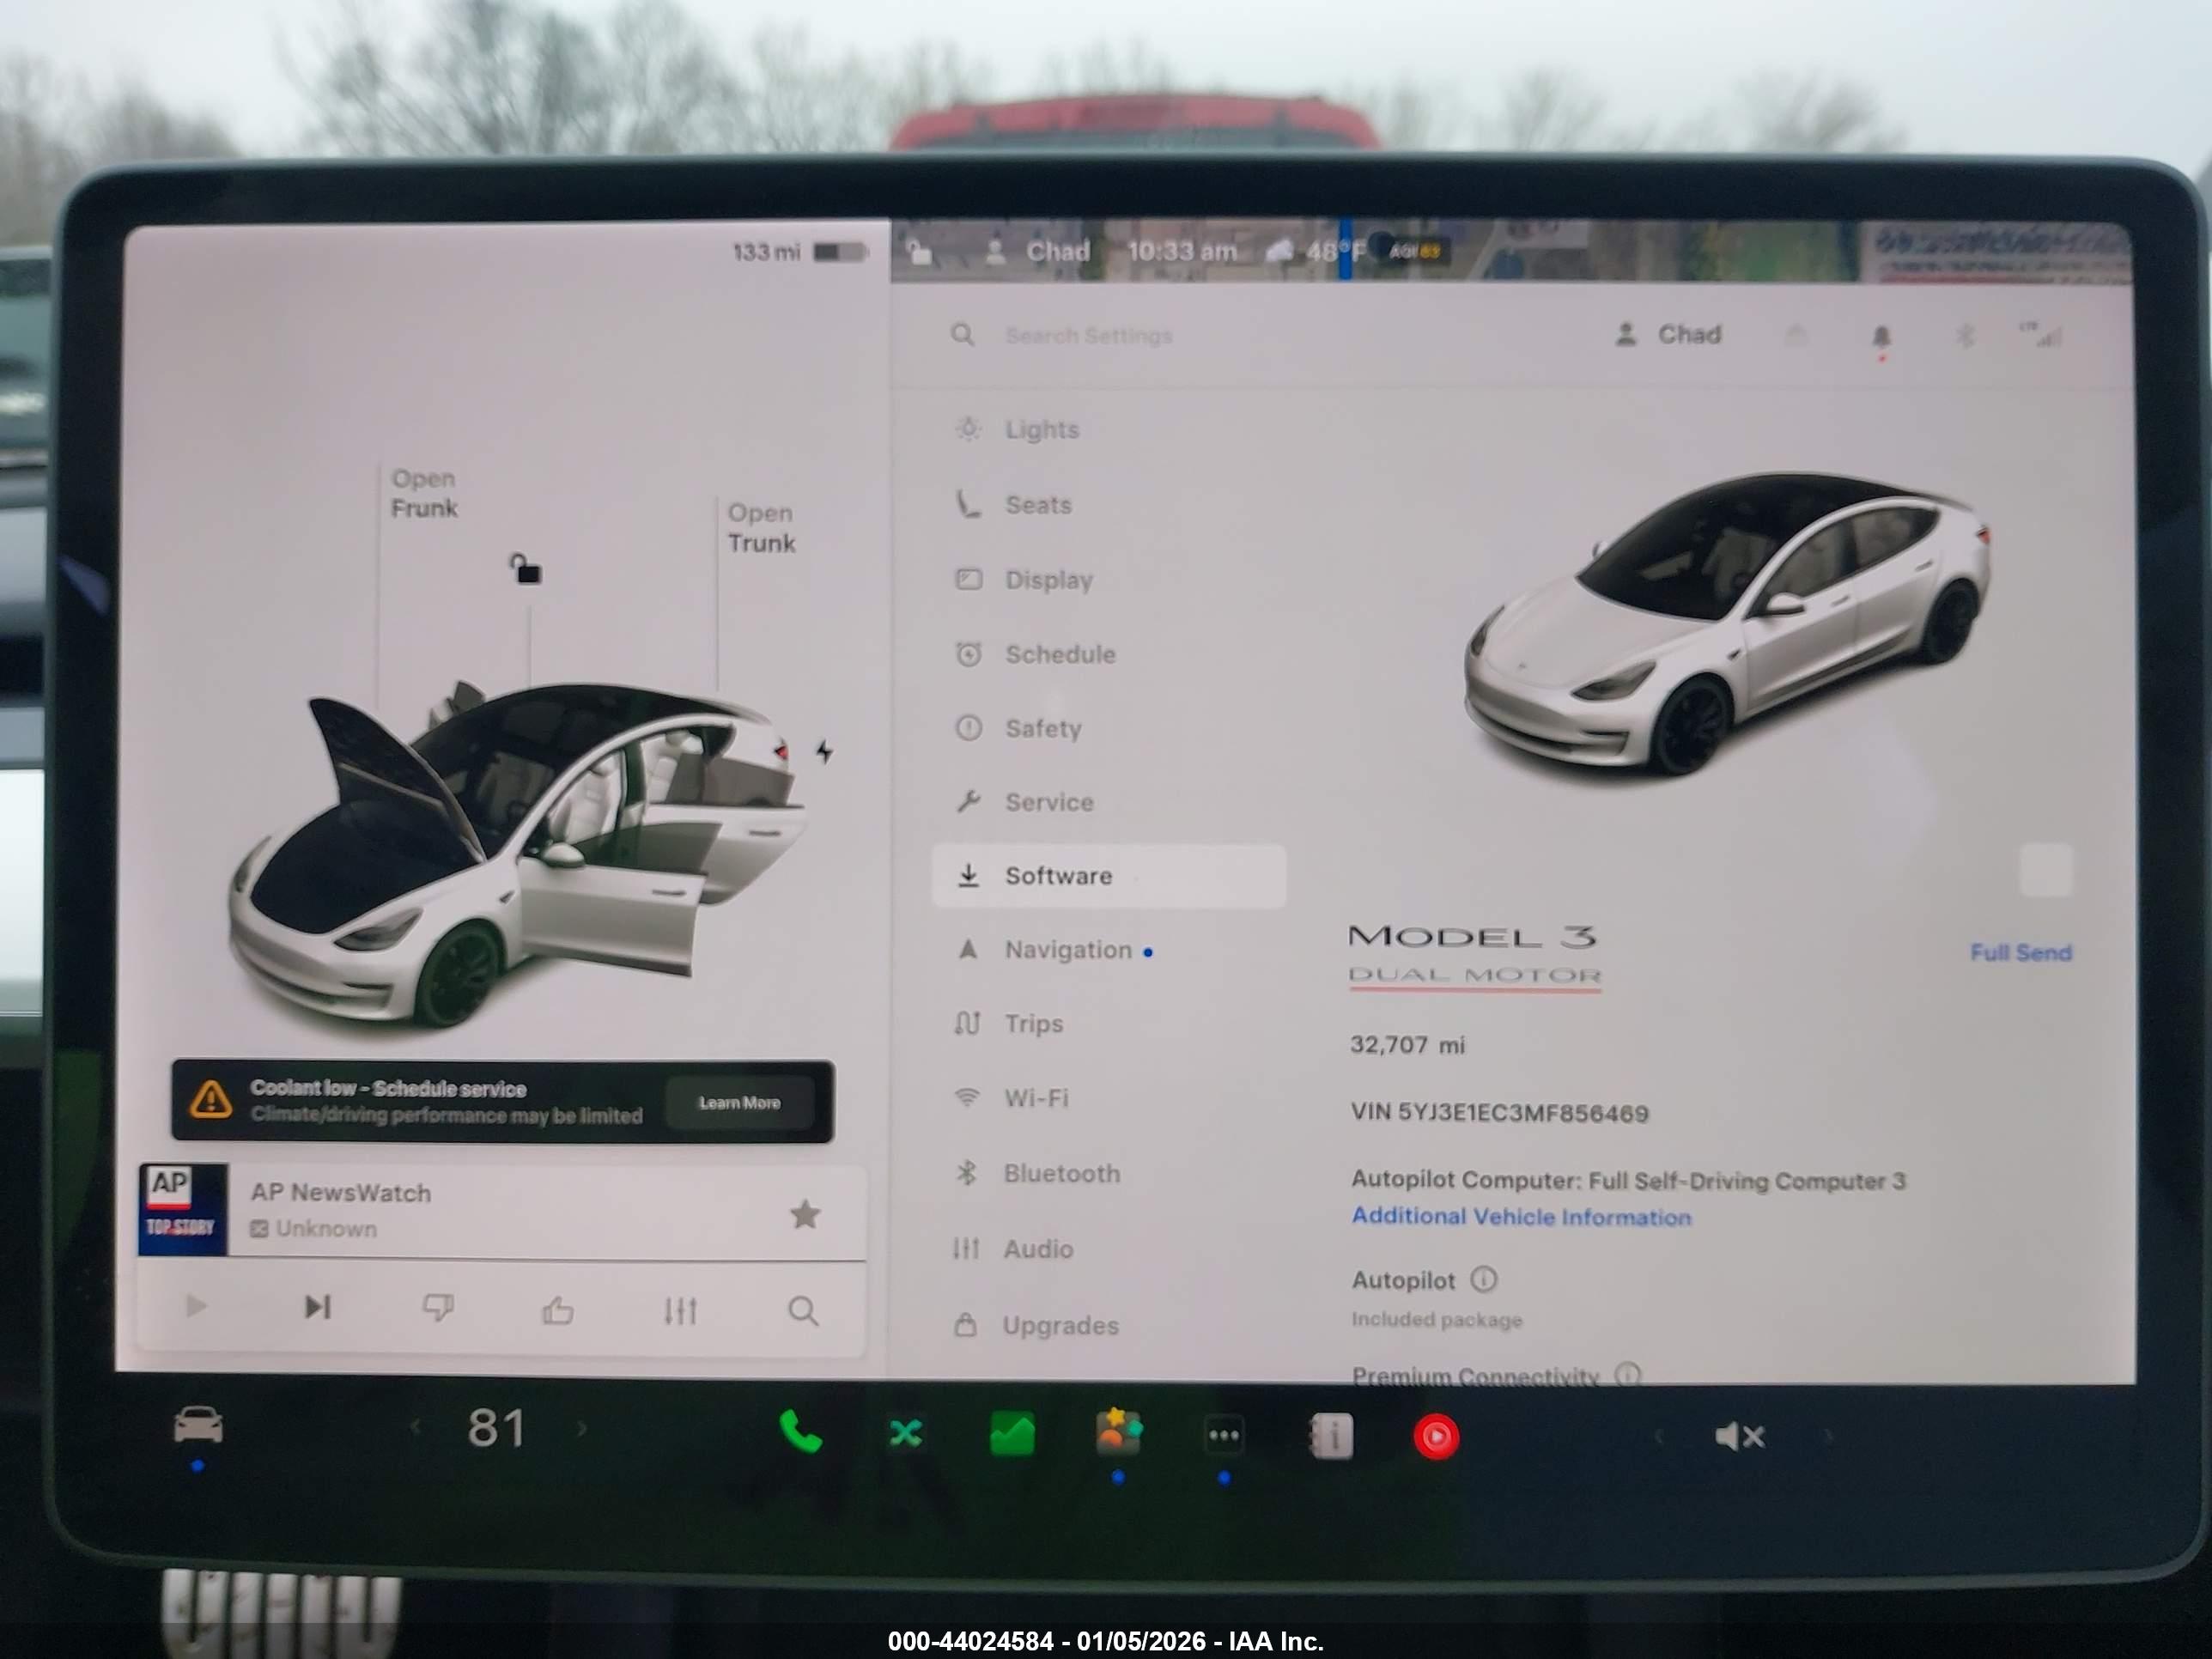Tap the Autopilot info circle icon
Image resolution: width=2212 pixels, height=1659 pixels.
tap(1484, 1279)
